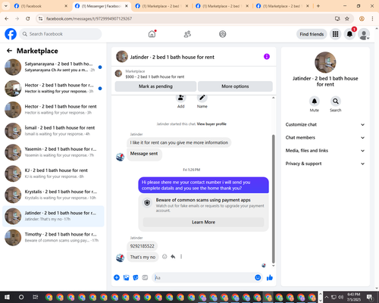The height and width of the screenshot is (303, 379).
Task: Click the browser address bar
Action: point(187,19)
